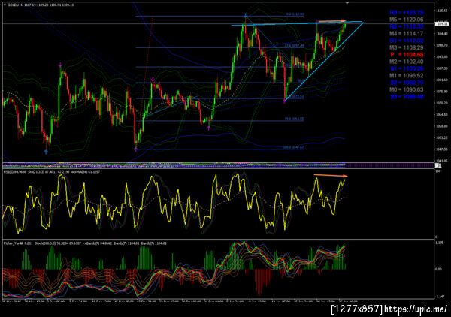Select the blue up-arrow marker at bottom left

click(46, 152)
